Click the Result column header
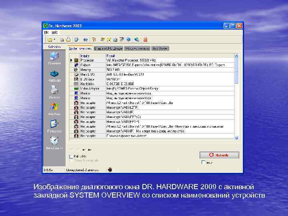Screen dimensions: 288x216 coord(170,56)
